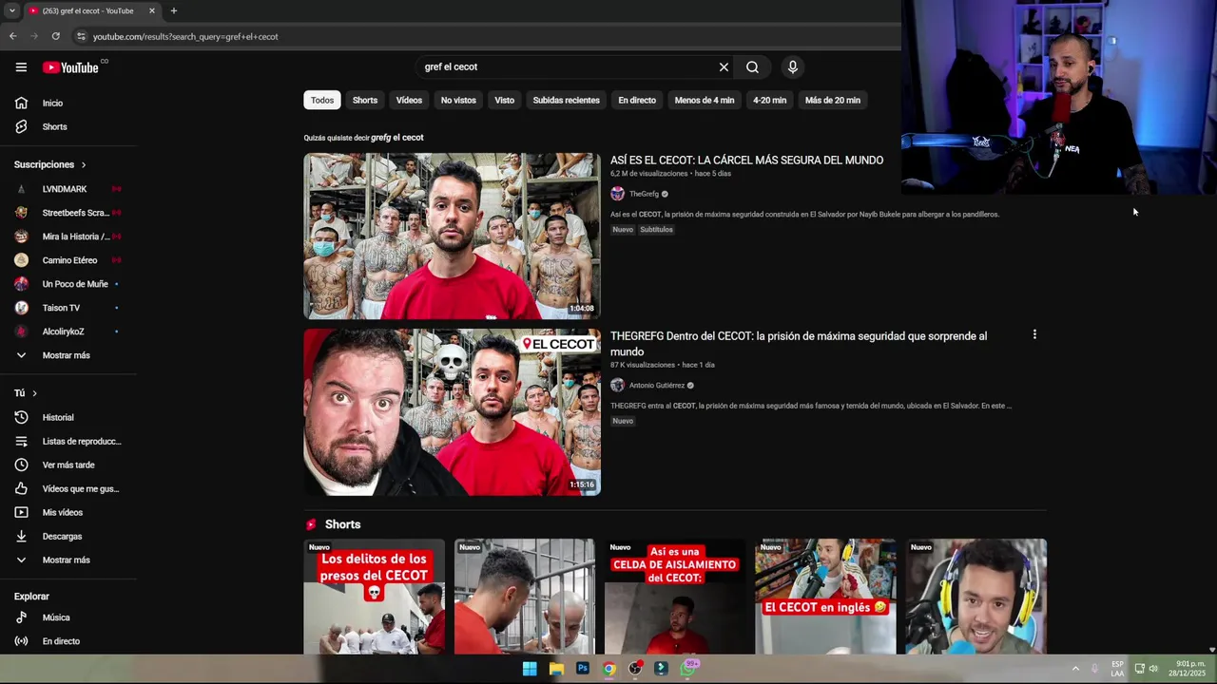
Task: Expand the Suscripciones section header
Action: click(x=50, y=164)
